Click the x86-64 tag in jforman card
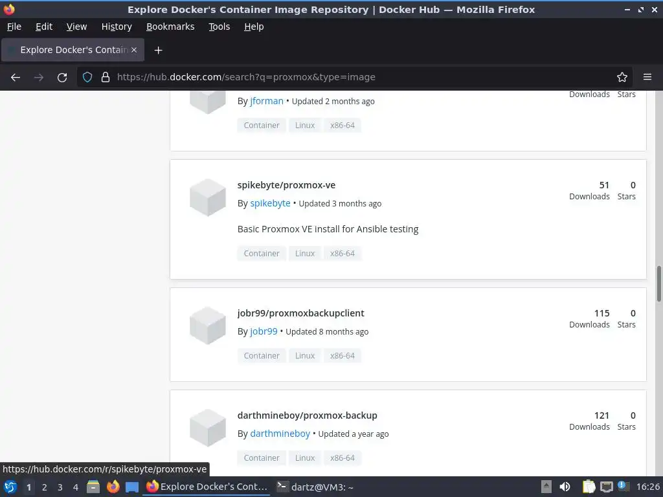 (x=343, y=126)
